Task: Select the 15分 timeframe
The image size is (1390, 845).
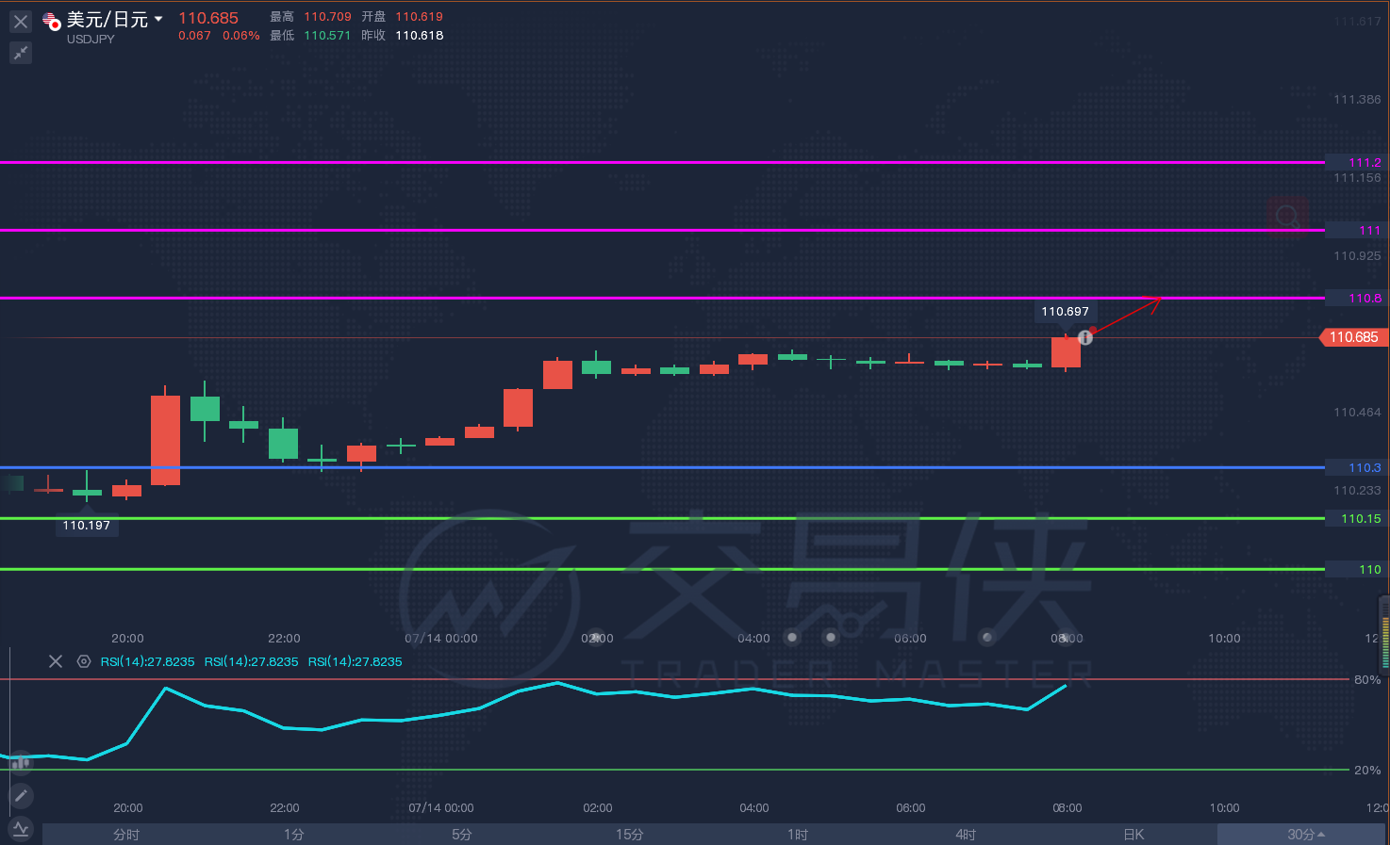Action: point(630,835)
